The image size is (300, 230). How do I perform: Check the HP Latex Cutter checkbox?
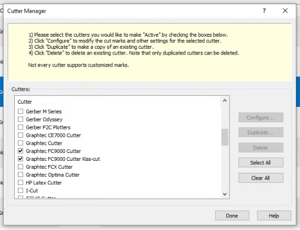(20, 182)
